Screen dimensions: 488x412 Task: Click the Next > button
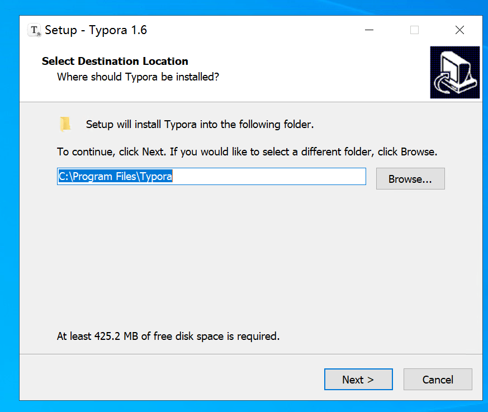point(358,380)
